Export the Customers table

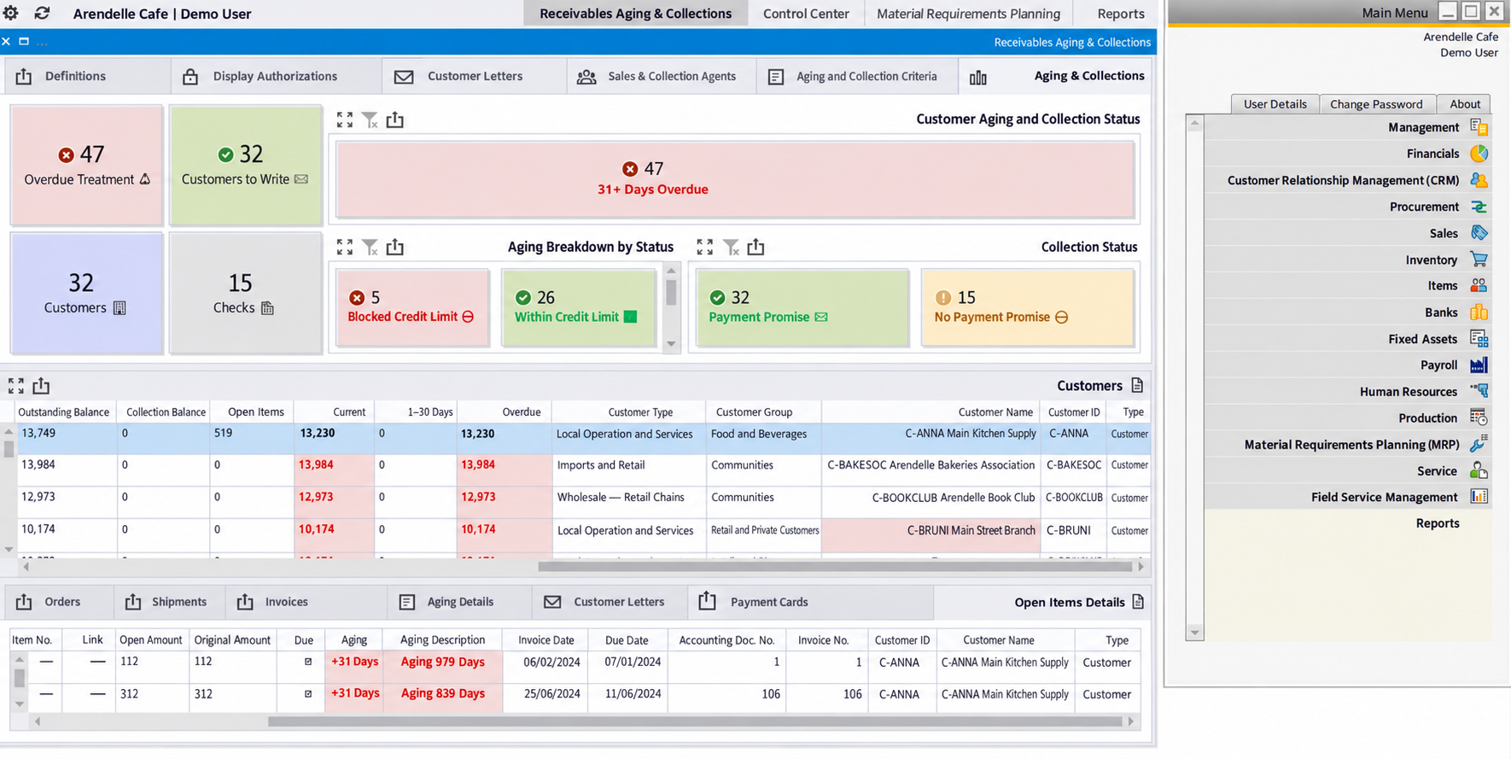pyautogui.click(x=41, y=386)
